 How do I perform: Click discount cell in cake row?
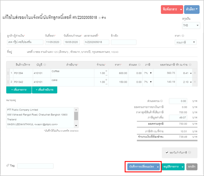pyautogui.click(x=135, y=82)
